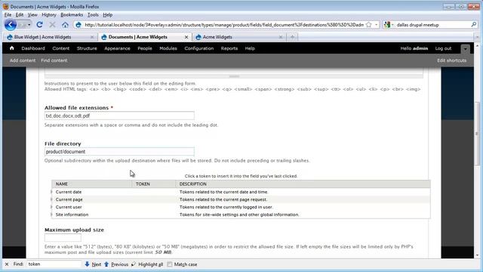Click the scrollbar down arrow
483x272 pixels.
477,255
